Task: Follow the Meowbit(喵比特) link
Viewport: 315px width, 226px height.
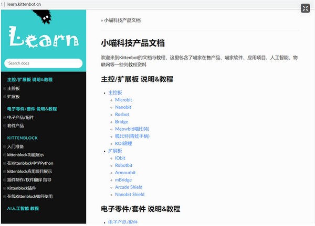Action: [132, 129]
